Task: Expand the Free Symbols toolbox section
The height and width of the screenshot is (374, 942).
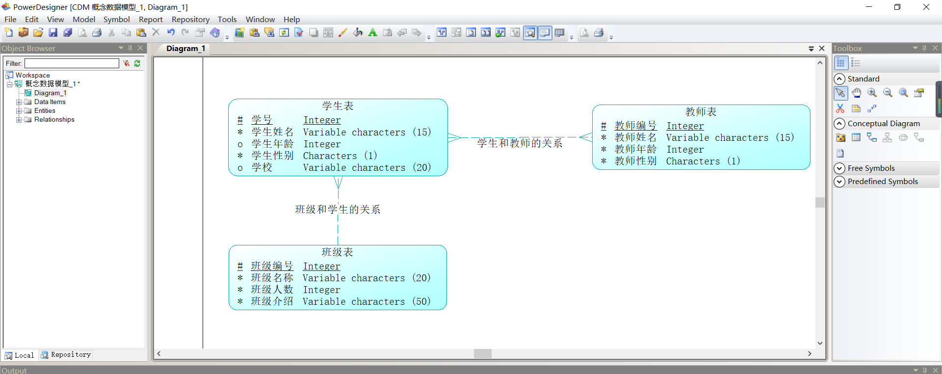Action: 839,168
